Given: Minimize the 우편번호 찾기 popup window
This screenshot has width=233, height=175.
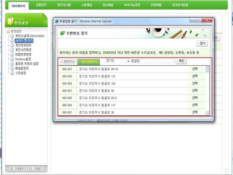Looking at the screenshot, I should click(192, 21).
